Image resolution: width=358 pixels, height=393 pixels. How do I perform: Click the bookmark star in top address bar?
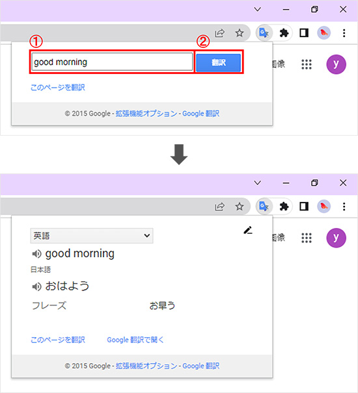[240, 33]
